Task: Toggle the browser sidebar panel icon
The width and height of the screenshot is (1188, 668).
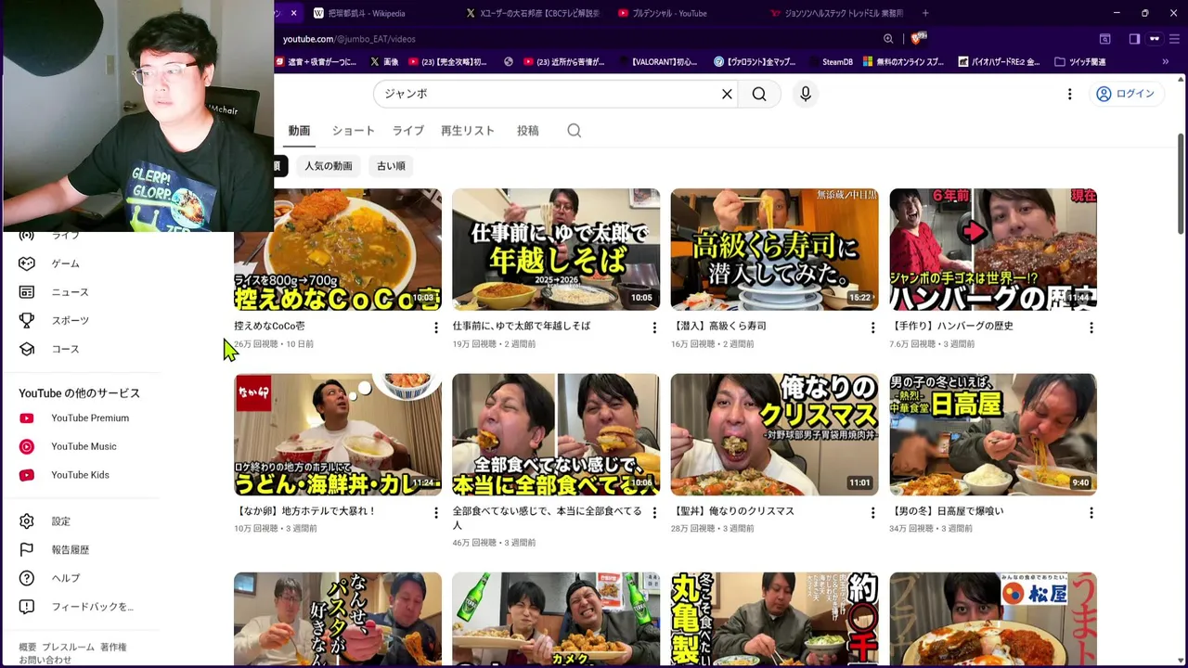Action: (1134, 39)
